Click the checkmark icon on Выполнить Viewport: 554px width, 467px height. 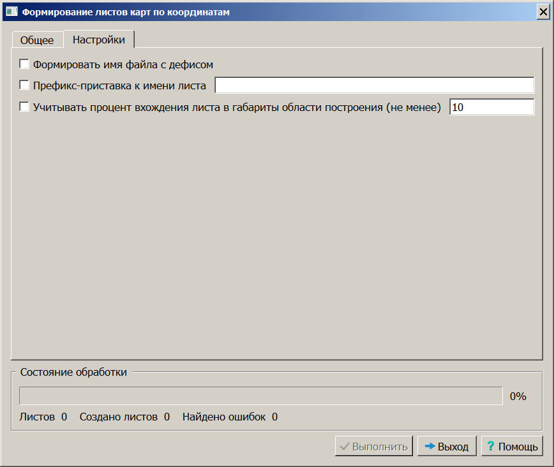coord(345,447)
